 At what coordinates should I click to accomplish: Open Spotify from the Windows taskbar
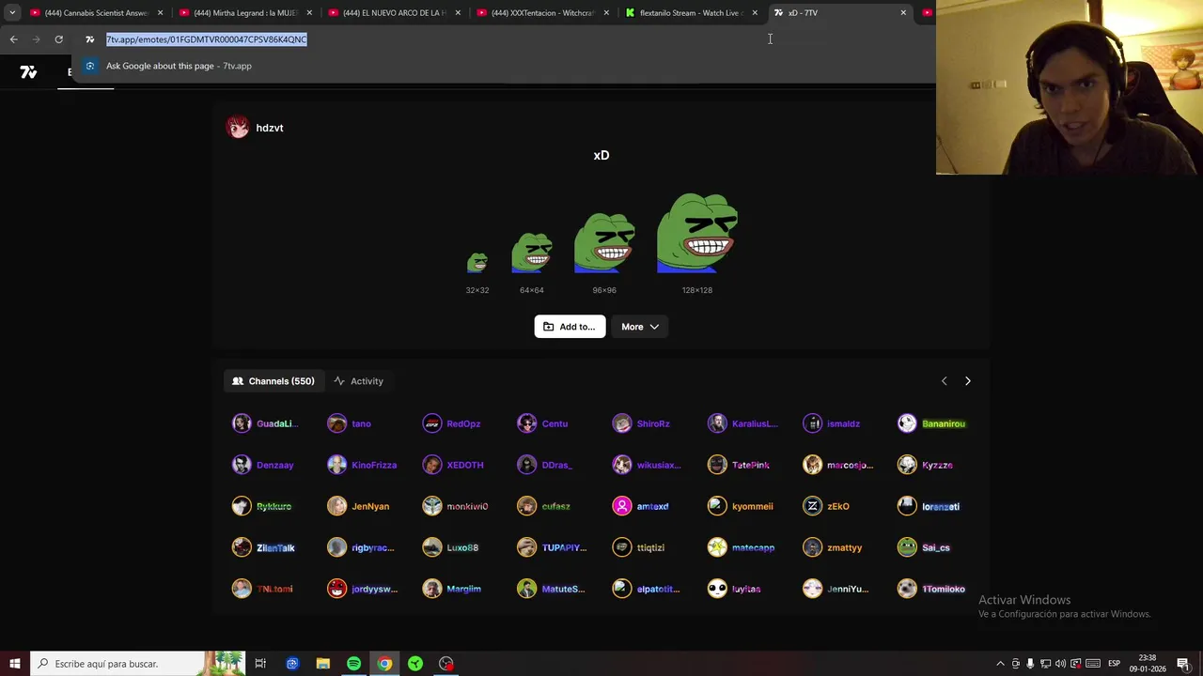pos(353,664)
